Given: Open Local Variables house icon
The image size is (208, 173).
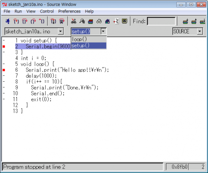Looking at the screenshot, I should [107, 21].
